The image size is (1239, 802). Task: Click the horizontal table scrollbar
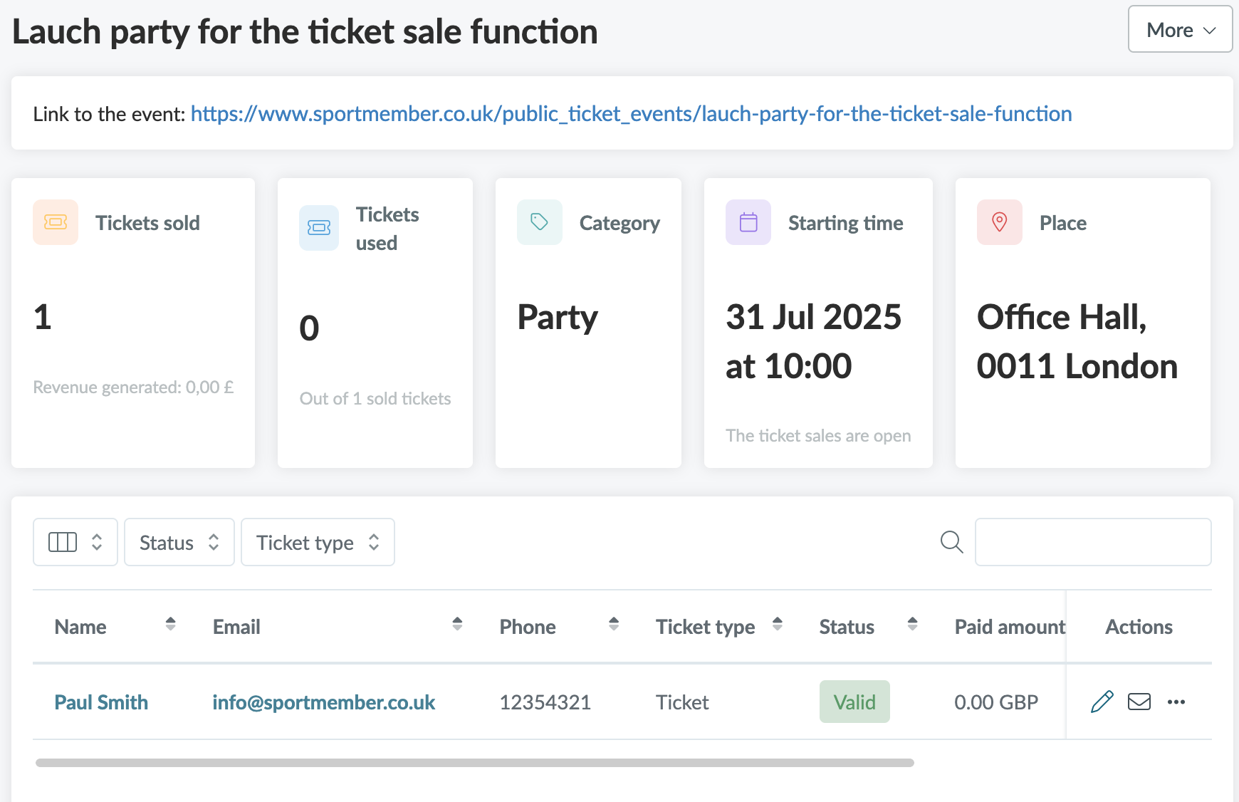tap(475, 763)
